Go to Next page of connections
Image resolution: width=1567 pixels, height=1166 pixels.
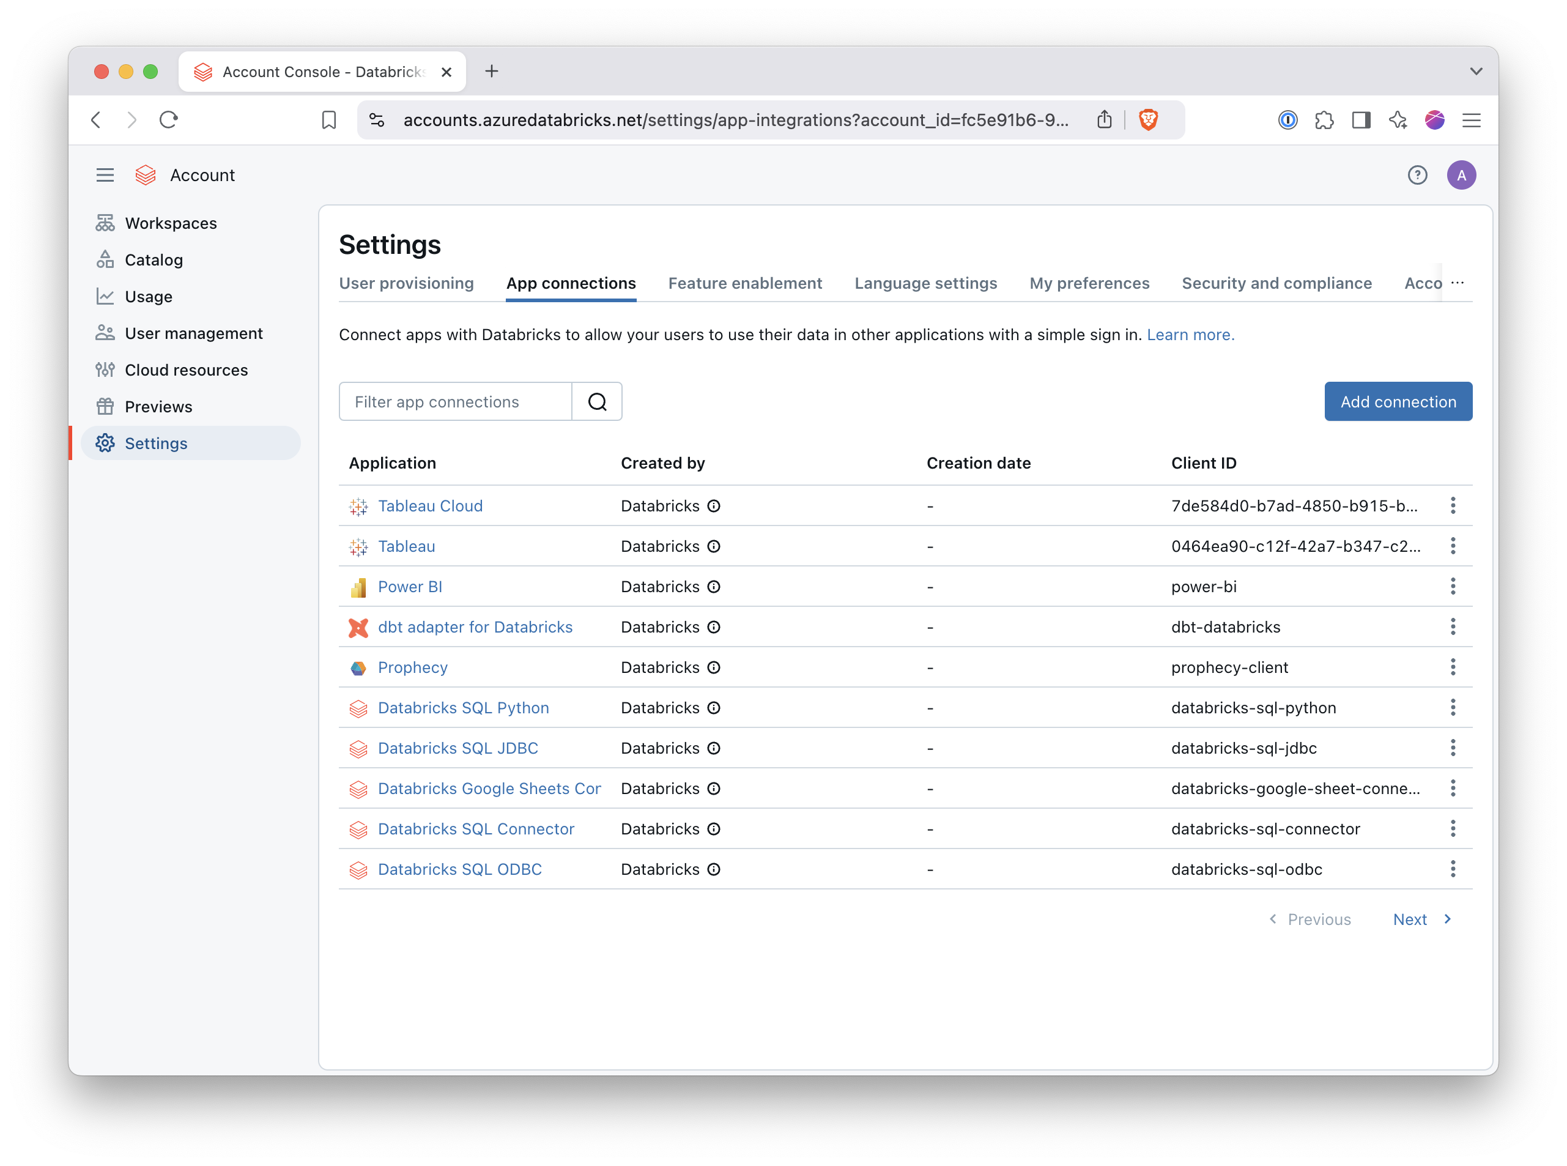pyautogui.click(x=1421, y=919)
